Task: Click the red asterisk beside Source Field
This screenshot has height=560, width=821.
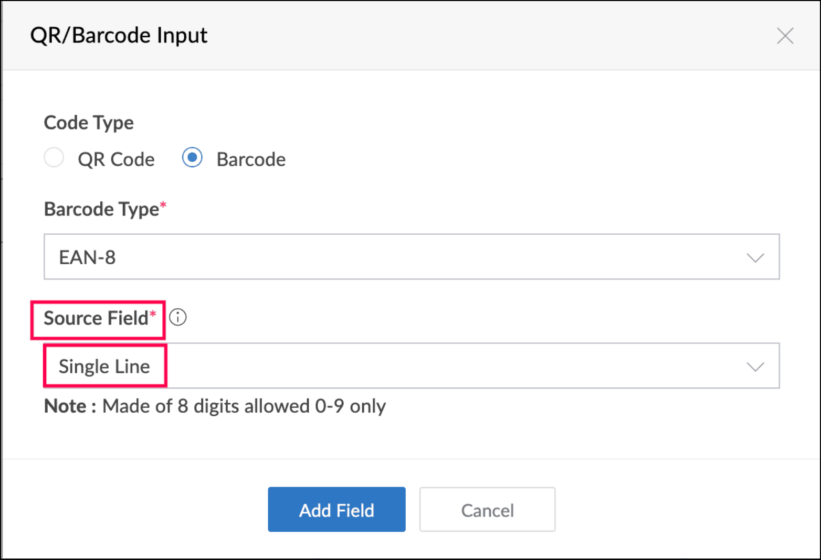Action: click(x=153, y=314)
